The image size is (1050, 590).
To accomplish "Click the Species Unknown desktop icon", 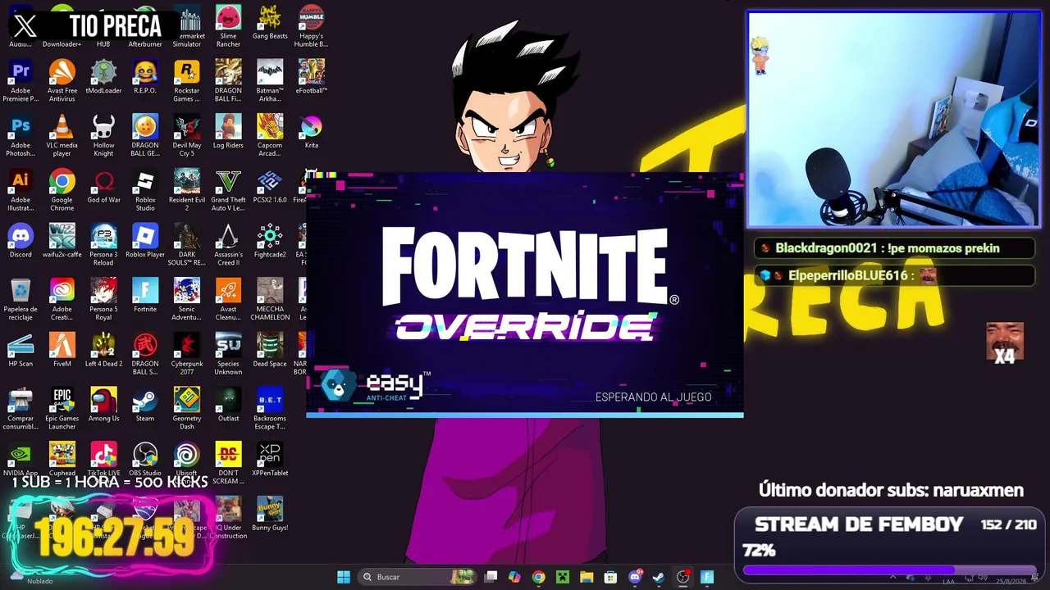I will [x=228, y=354].
